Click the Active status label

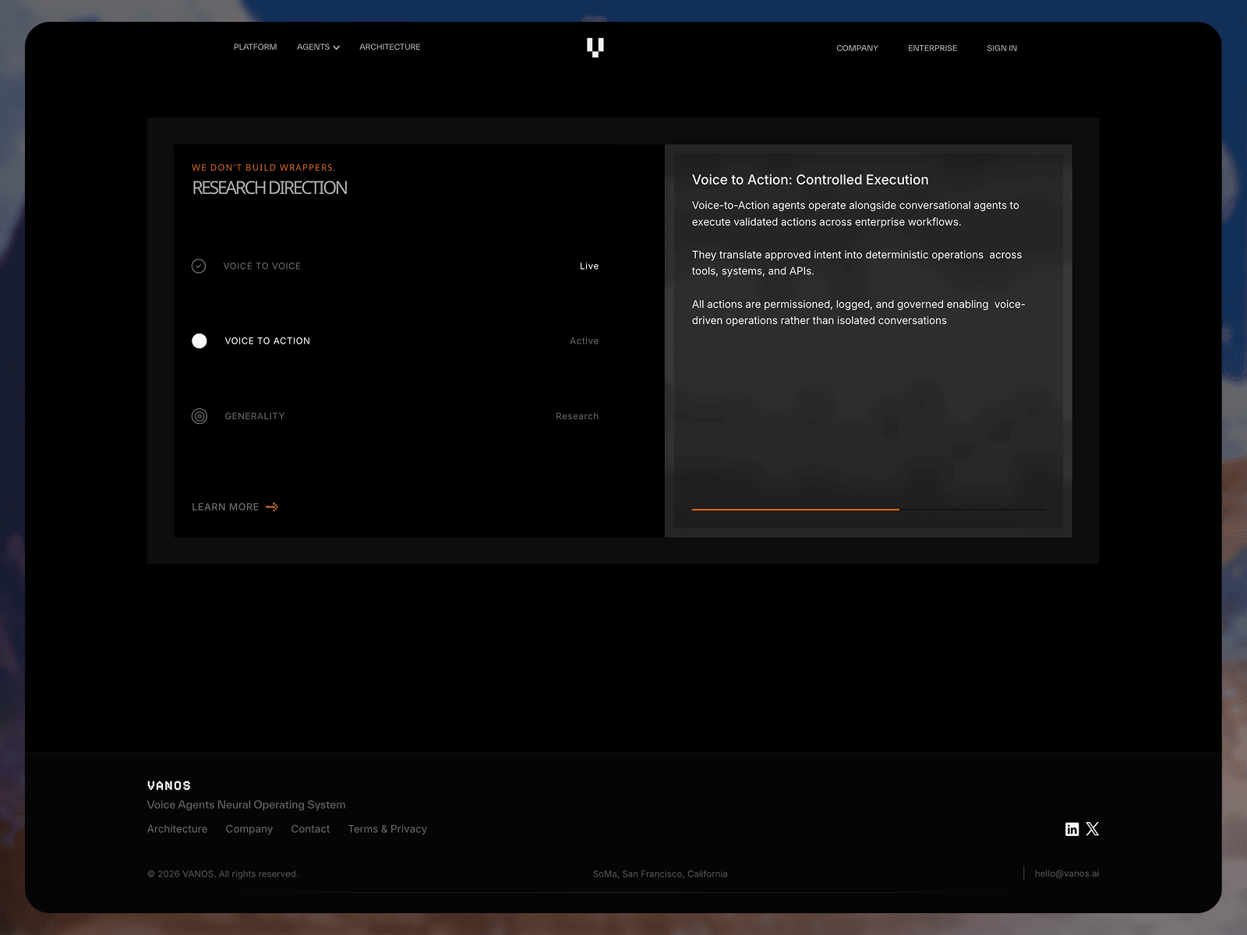(584, 340)
